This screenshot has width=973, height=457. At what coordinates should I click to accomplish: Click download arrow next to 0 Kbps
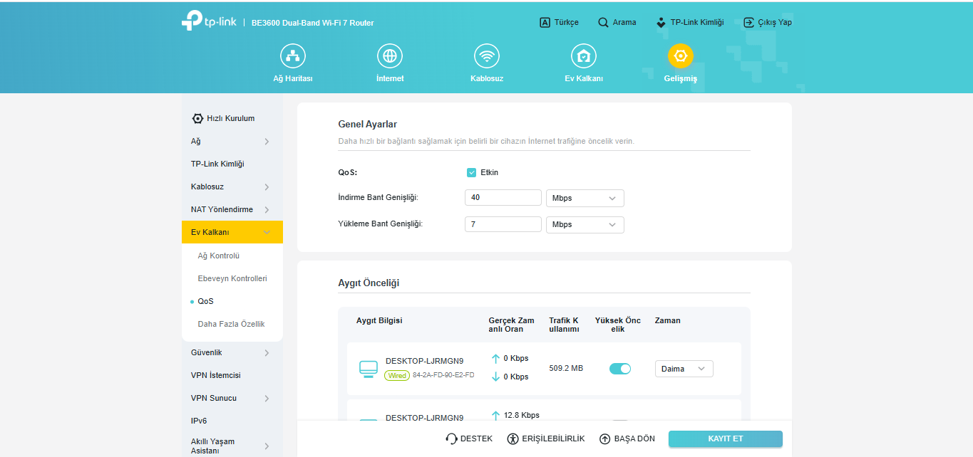pos(495,377)
